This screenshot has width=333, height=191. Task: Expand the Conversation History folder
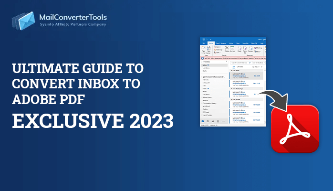pos(202,103)
